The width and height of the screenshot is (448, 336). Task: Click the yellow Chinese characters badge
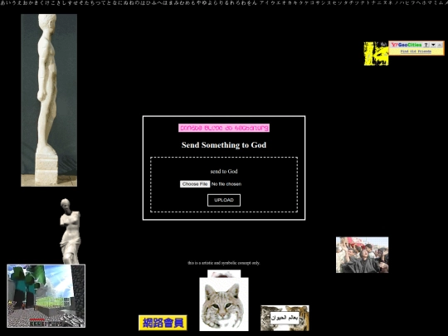click(x=163, y=323)
